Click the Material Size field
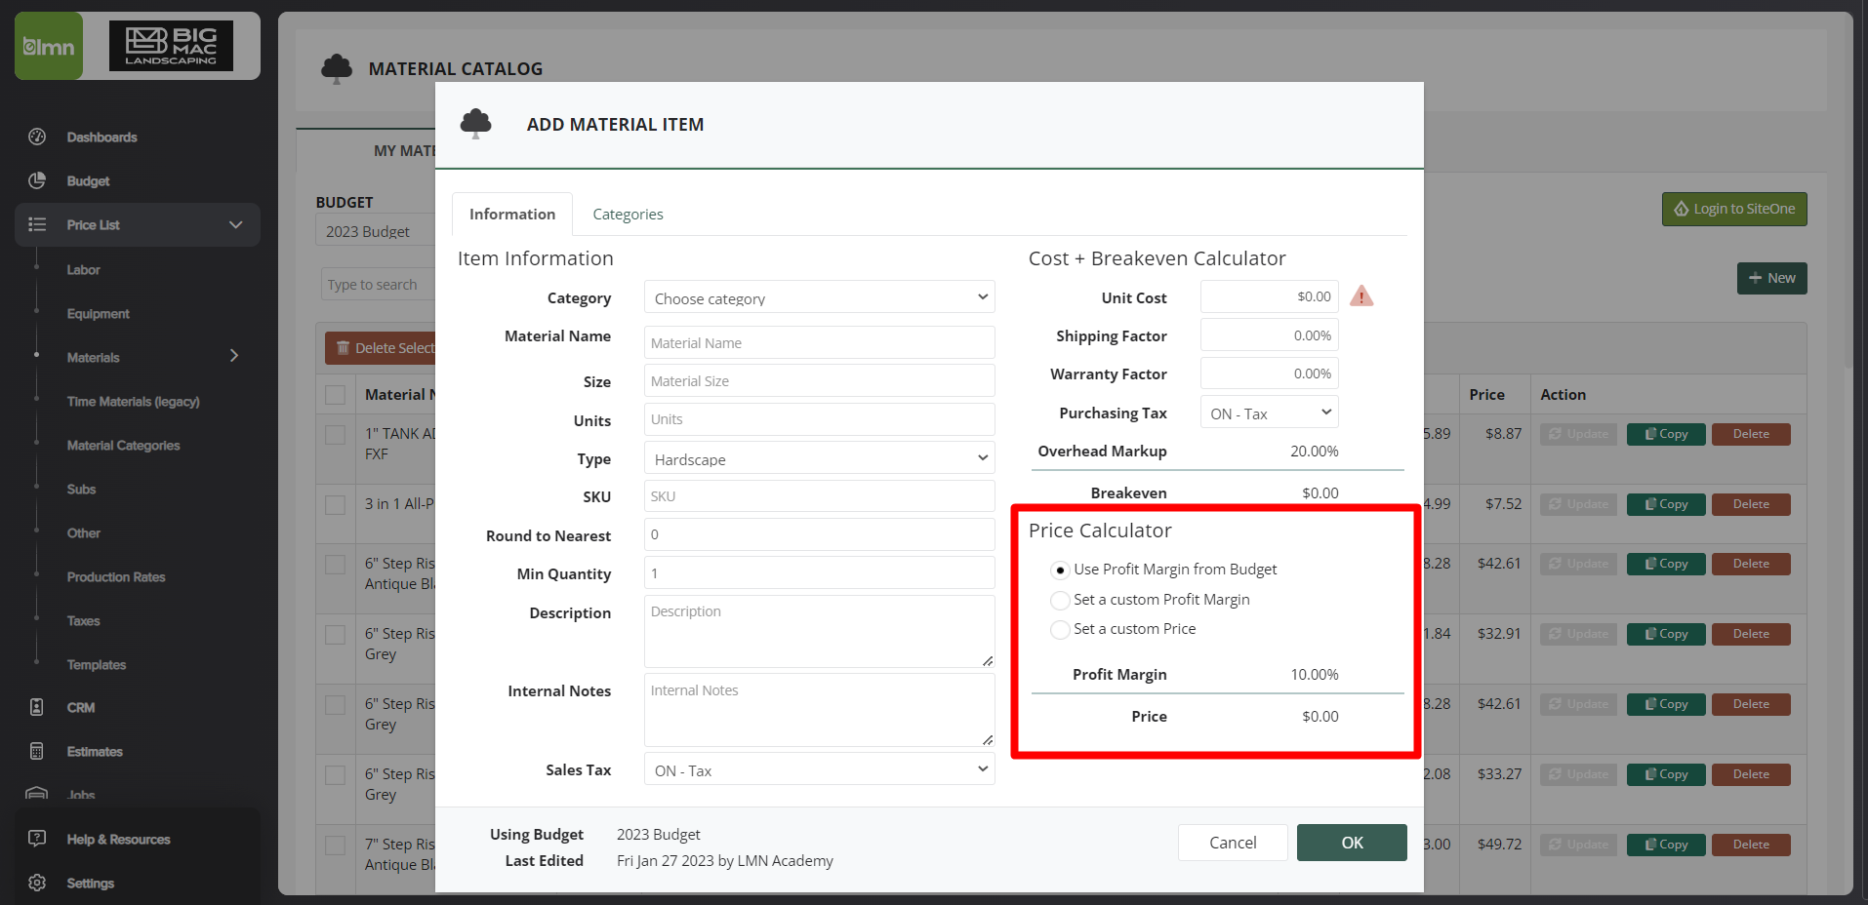This screenshot has width=1868, height=905. (x=819, y=380)
